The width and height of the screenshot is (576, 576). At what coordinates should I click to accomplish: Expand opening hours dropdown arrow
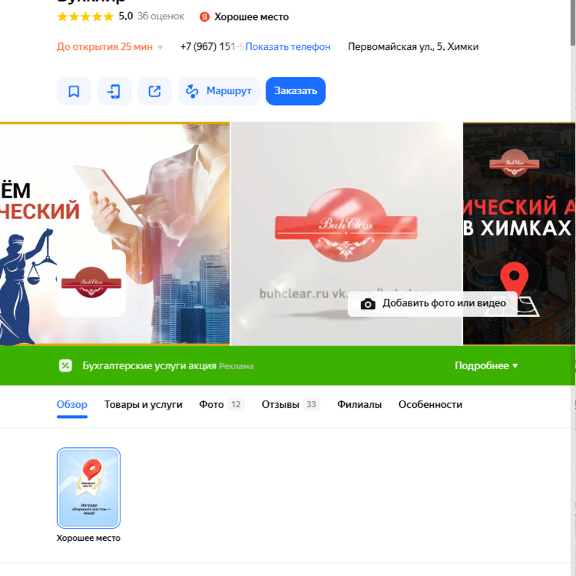point(160,47)
